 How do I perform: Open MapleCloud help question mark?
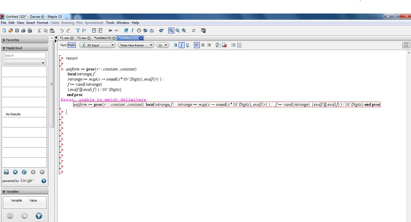coord(44,181)
